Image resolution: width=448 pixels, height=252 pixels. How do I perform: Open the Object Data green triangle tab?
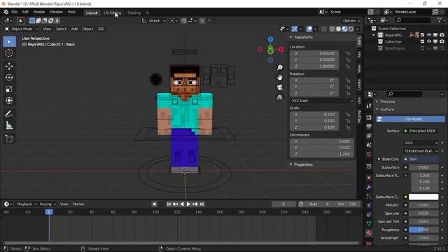pyautogui.click(x=369, y=224)
